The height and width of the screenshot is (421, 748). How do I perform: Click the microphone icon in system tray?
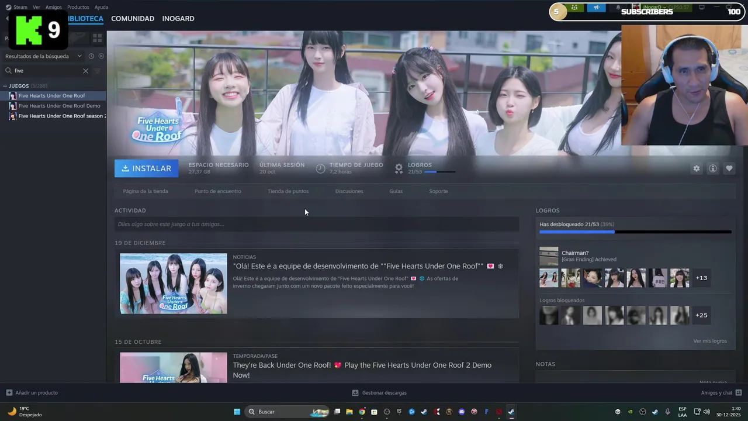667,412
